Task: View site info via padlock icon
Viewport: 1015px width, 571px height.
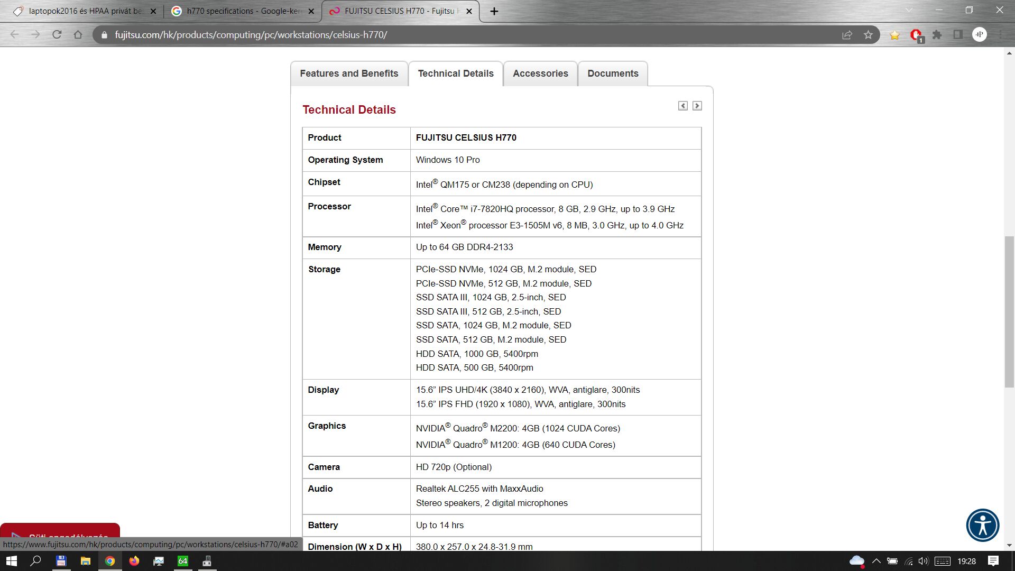Action: tap(104, 35)
